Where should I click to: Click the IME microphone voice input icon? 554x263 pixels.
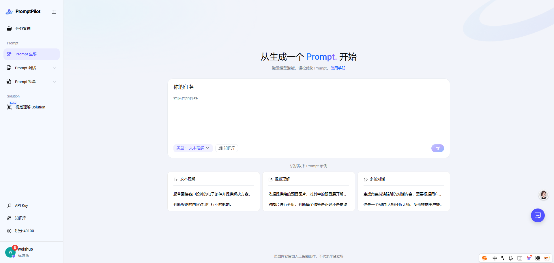[x=511, y=258]
